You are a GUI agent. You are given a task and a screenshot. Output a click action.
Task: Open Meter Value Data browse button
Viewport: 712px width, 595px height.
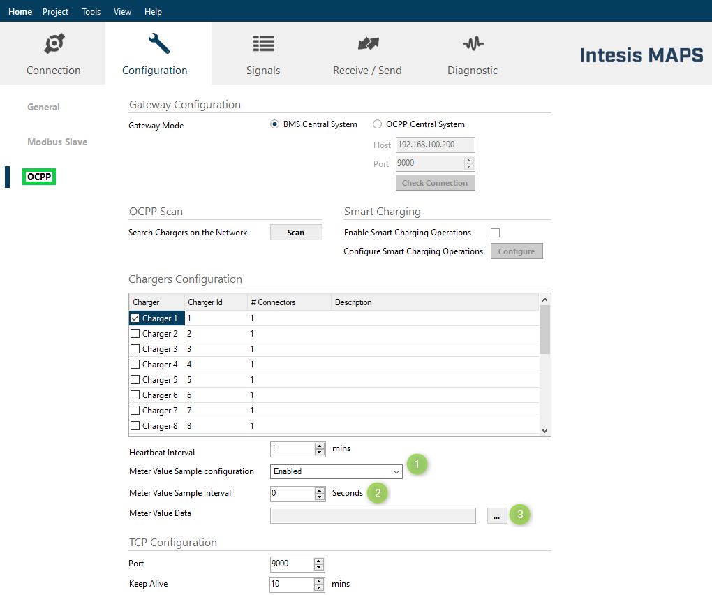[497, 516]
